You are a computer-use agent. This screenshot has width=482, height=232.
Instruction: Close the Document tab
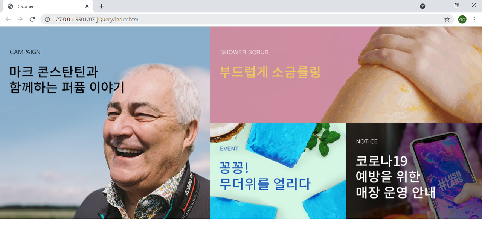(87, 6)
